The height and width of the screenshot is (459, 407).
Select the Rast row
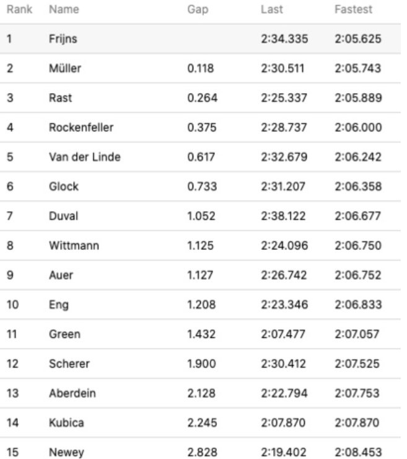tap(200, 98)
